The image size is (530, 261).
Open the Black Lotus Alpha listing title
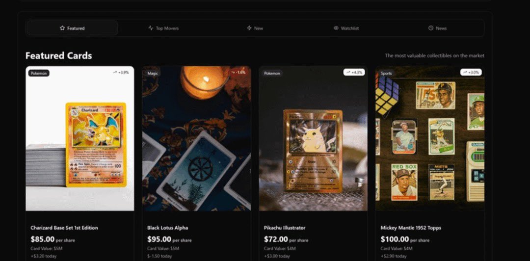pyautogui.click(x=168, y=228)
